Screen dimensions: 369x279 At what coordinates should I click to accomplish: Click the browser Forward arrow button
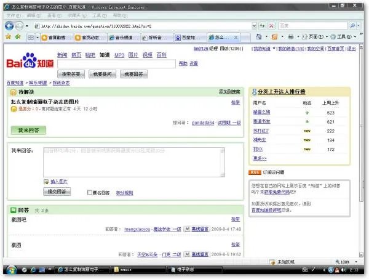(x=19, y=26)
